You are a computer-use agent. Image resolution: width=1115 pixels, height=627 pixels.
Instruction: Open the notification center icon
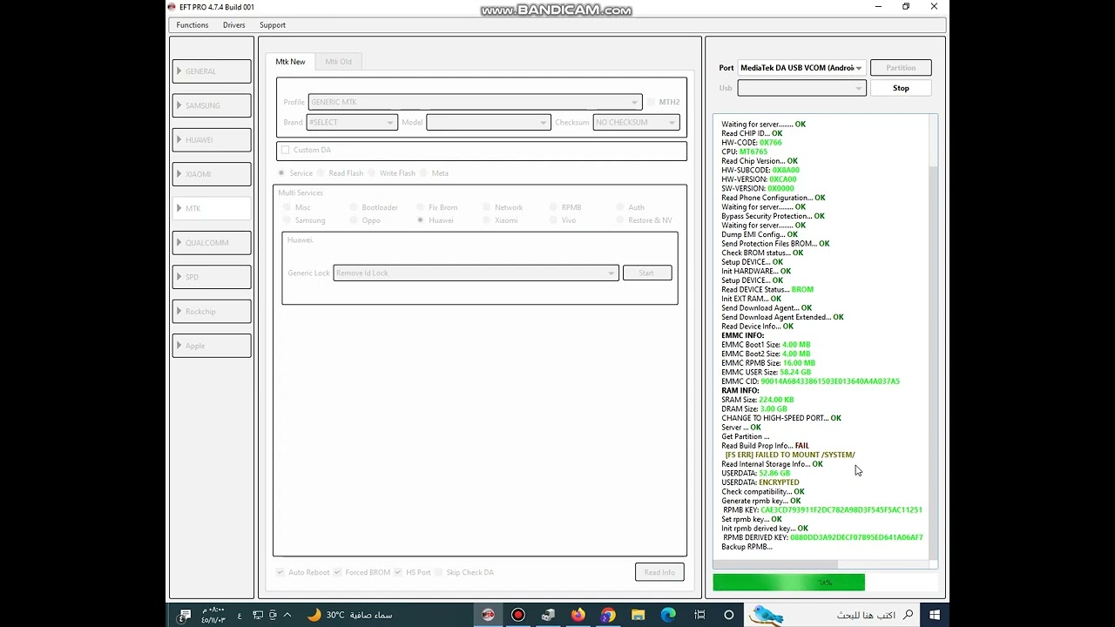click(185, 615)
